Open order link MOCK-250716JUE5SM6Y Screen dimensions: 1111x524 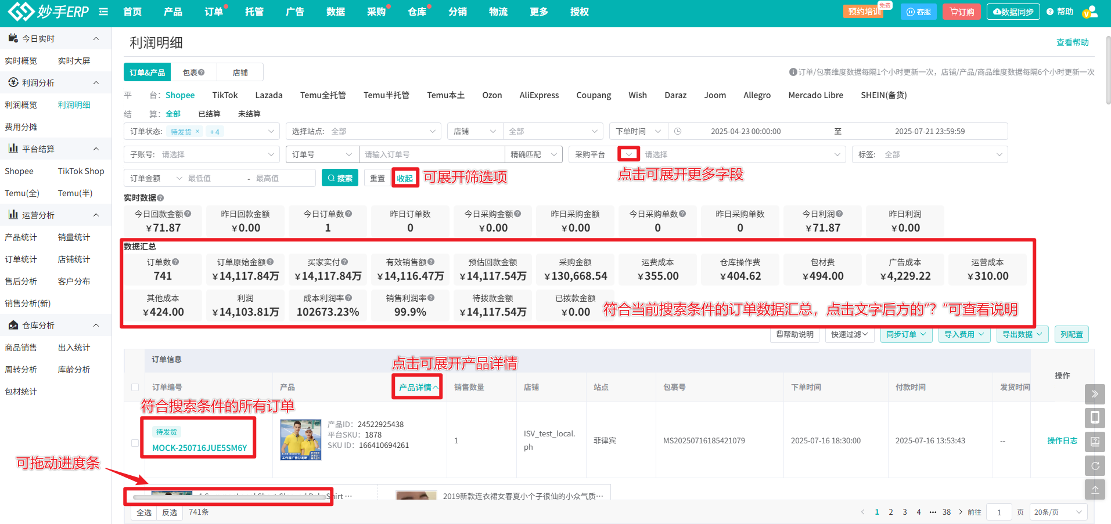(199, 448)
